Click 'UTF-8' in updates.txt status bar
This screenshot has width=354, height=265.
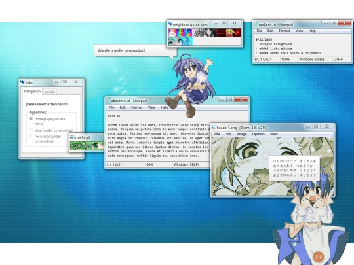point(338,60)
